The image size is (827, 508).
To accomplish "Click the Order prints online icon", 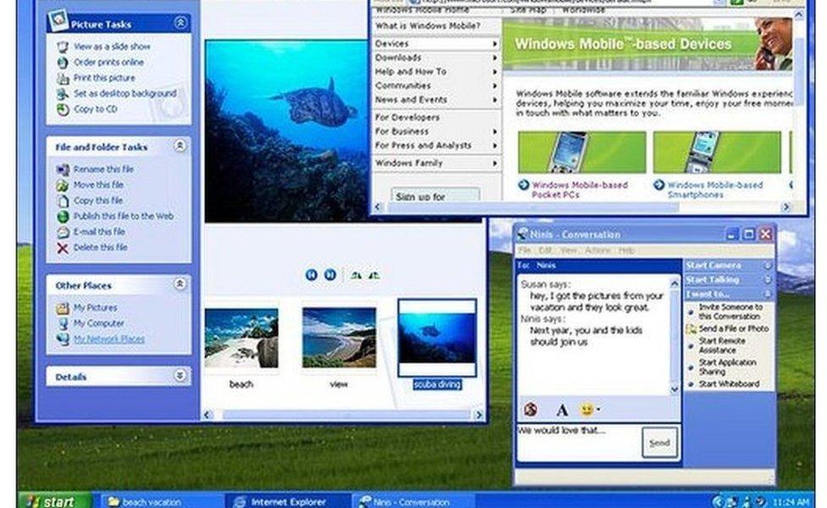I will tap(63, 63).
